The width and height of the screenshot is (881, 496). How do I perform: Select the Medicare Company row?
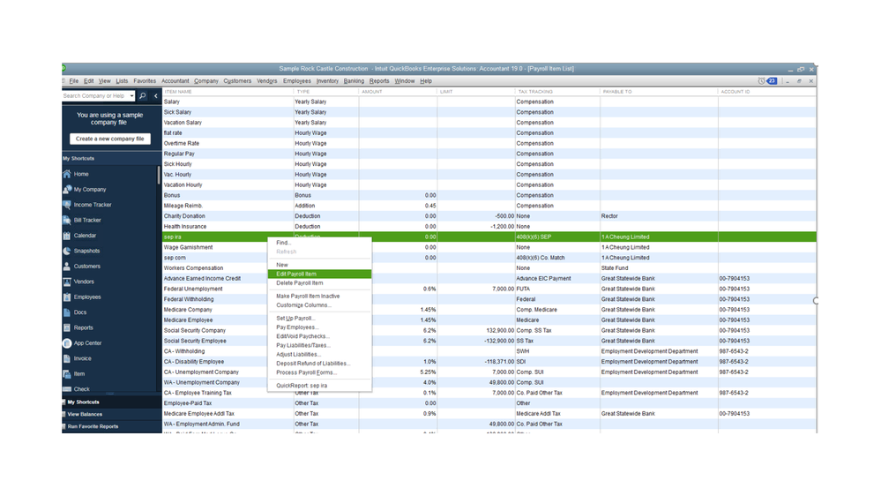pos(489,310)
